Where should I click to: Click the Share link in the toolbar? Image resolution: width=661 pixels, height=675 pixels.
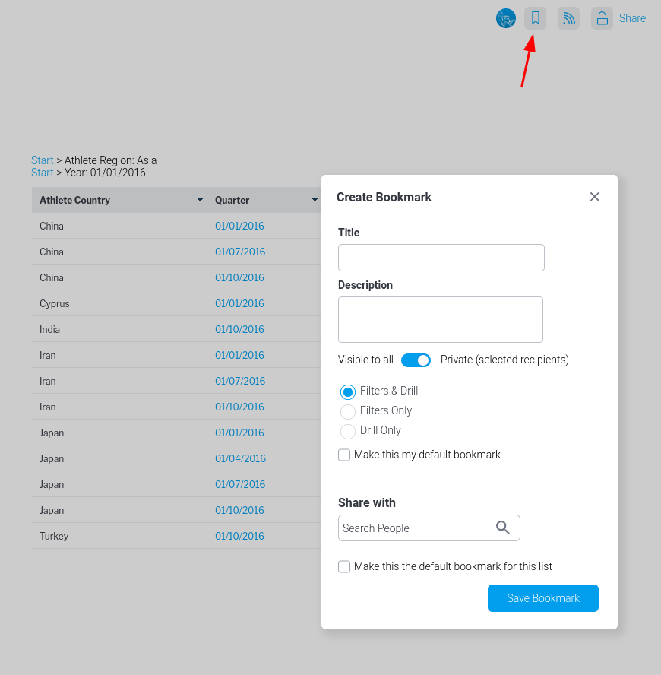[x=633, y=17]
